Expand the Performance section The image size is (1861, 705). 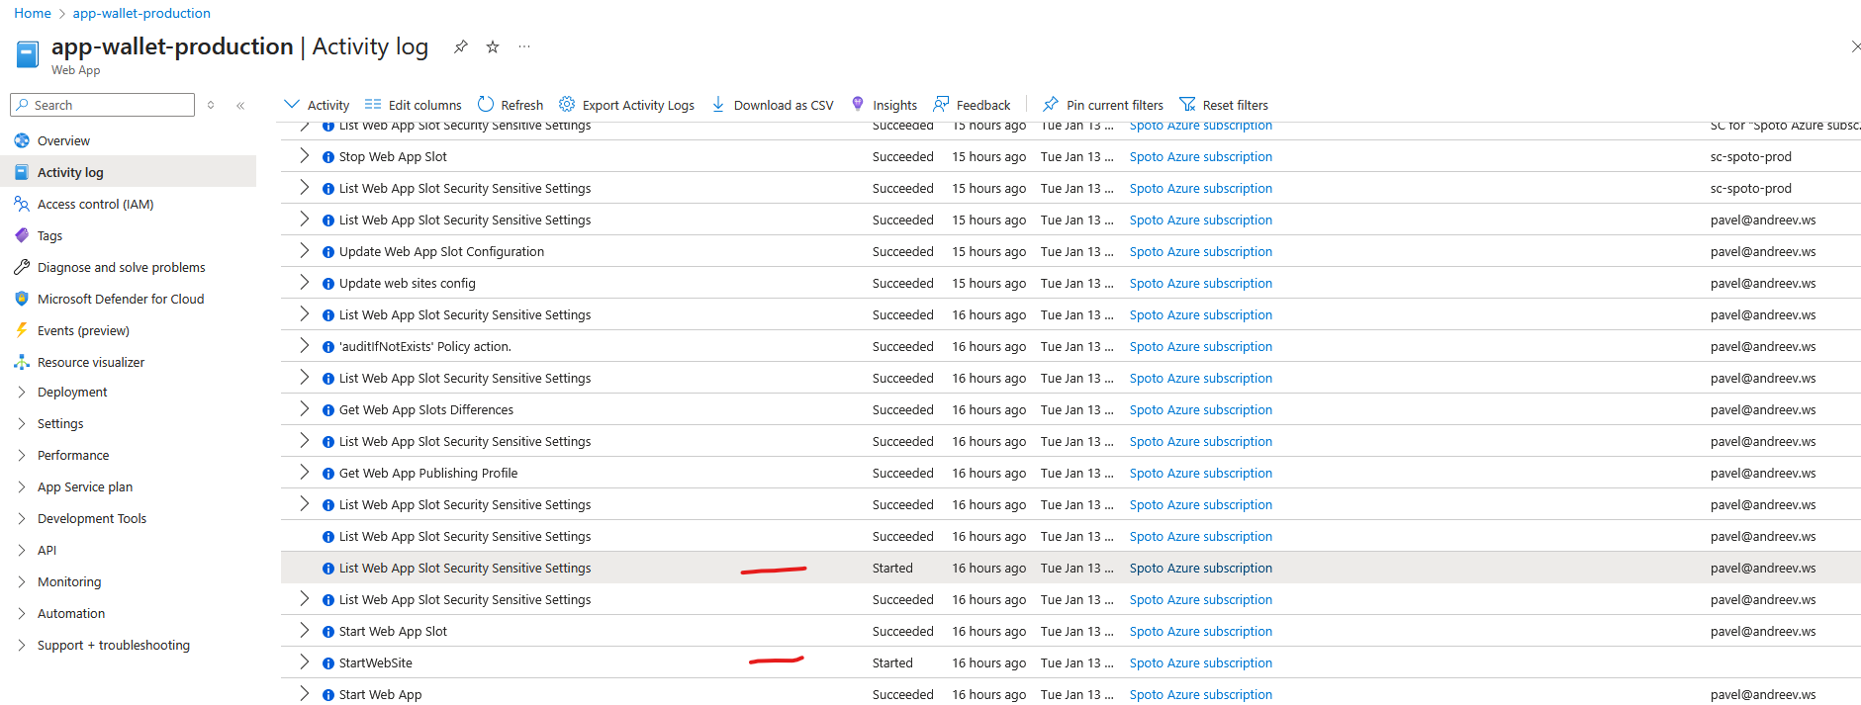(22, 455)
